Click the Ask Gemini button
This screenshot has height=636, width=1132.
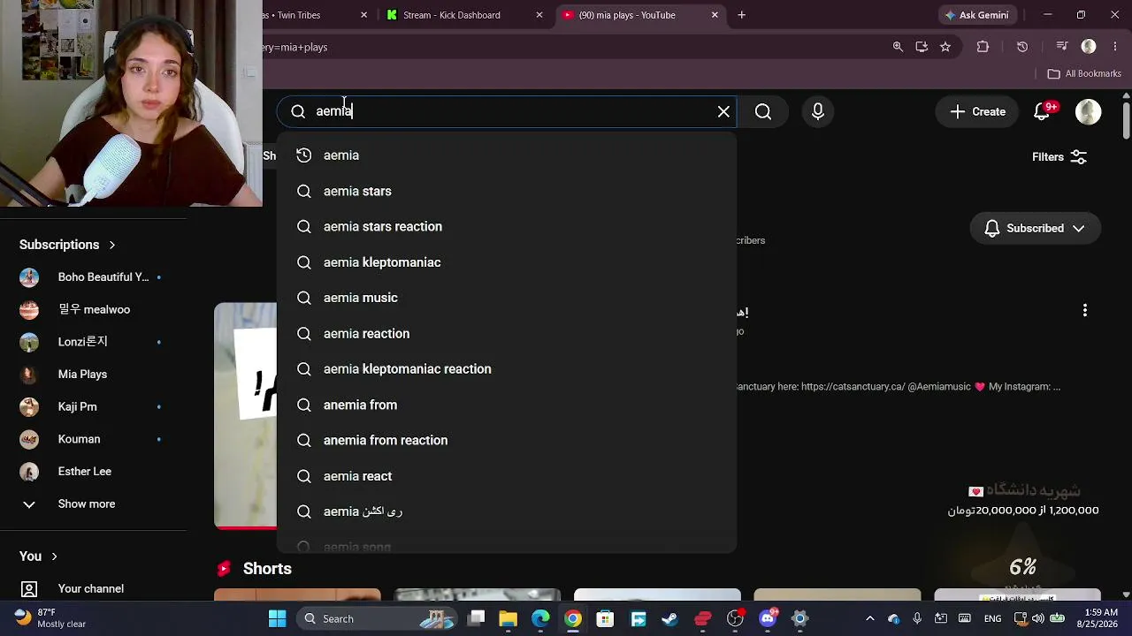(977, 15)
